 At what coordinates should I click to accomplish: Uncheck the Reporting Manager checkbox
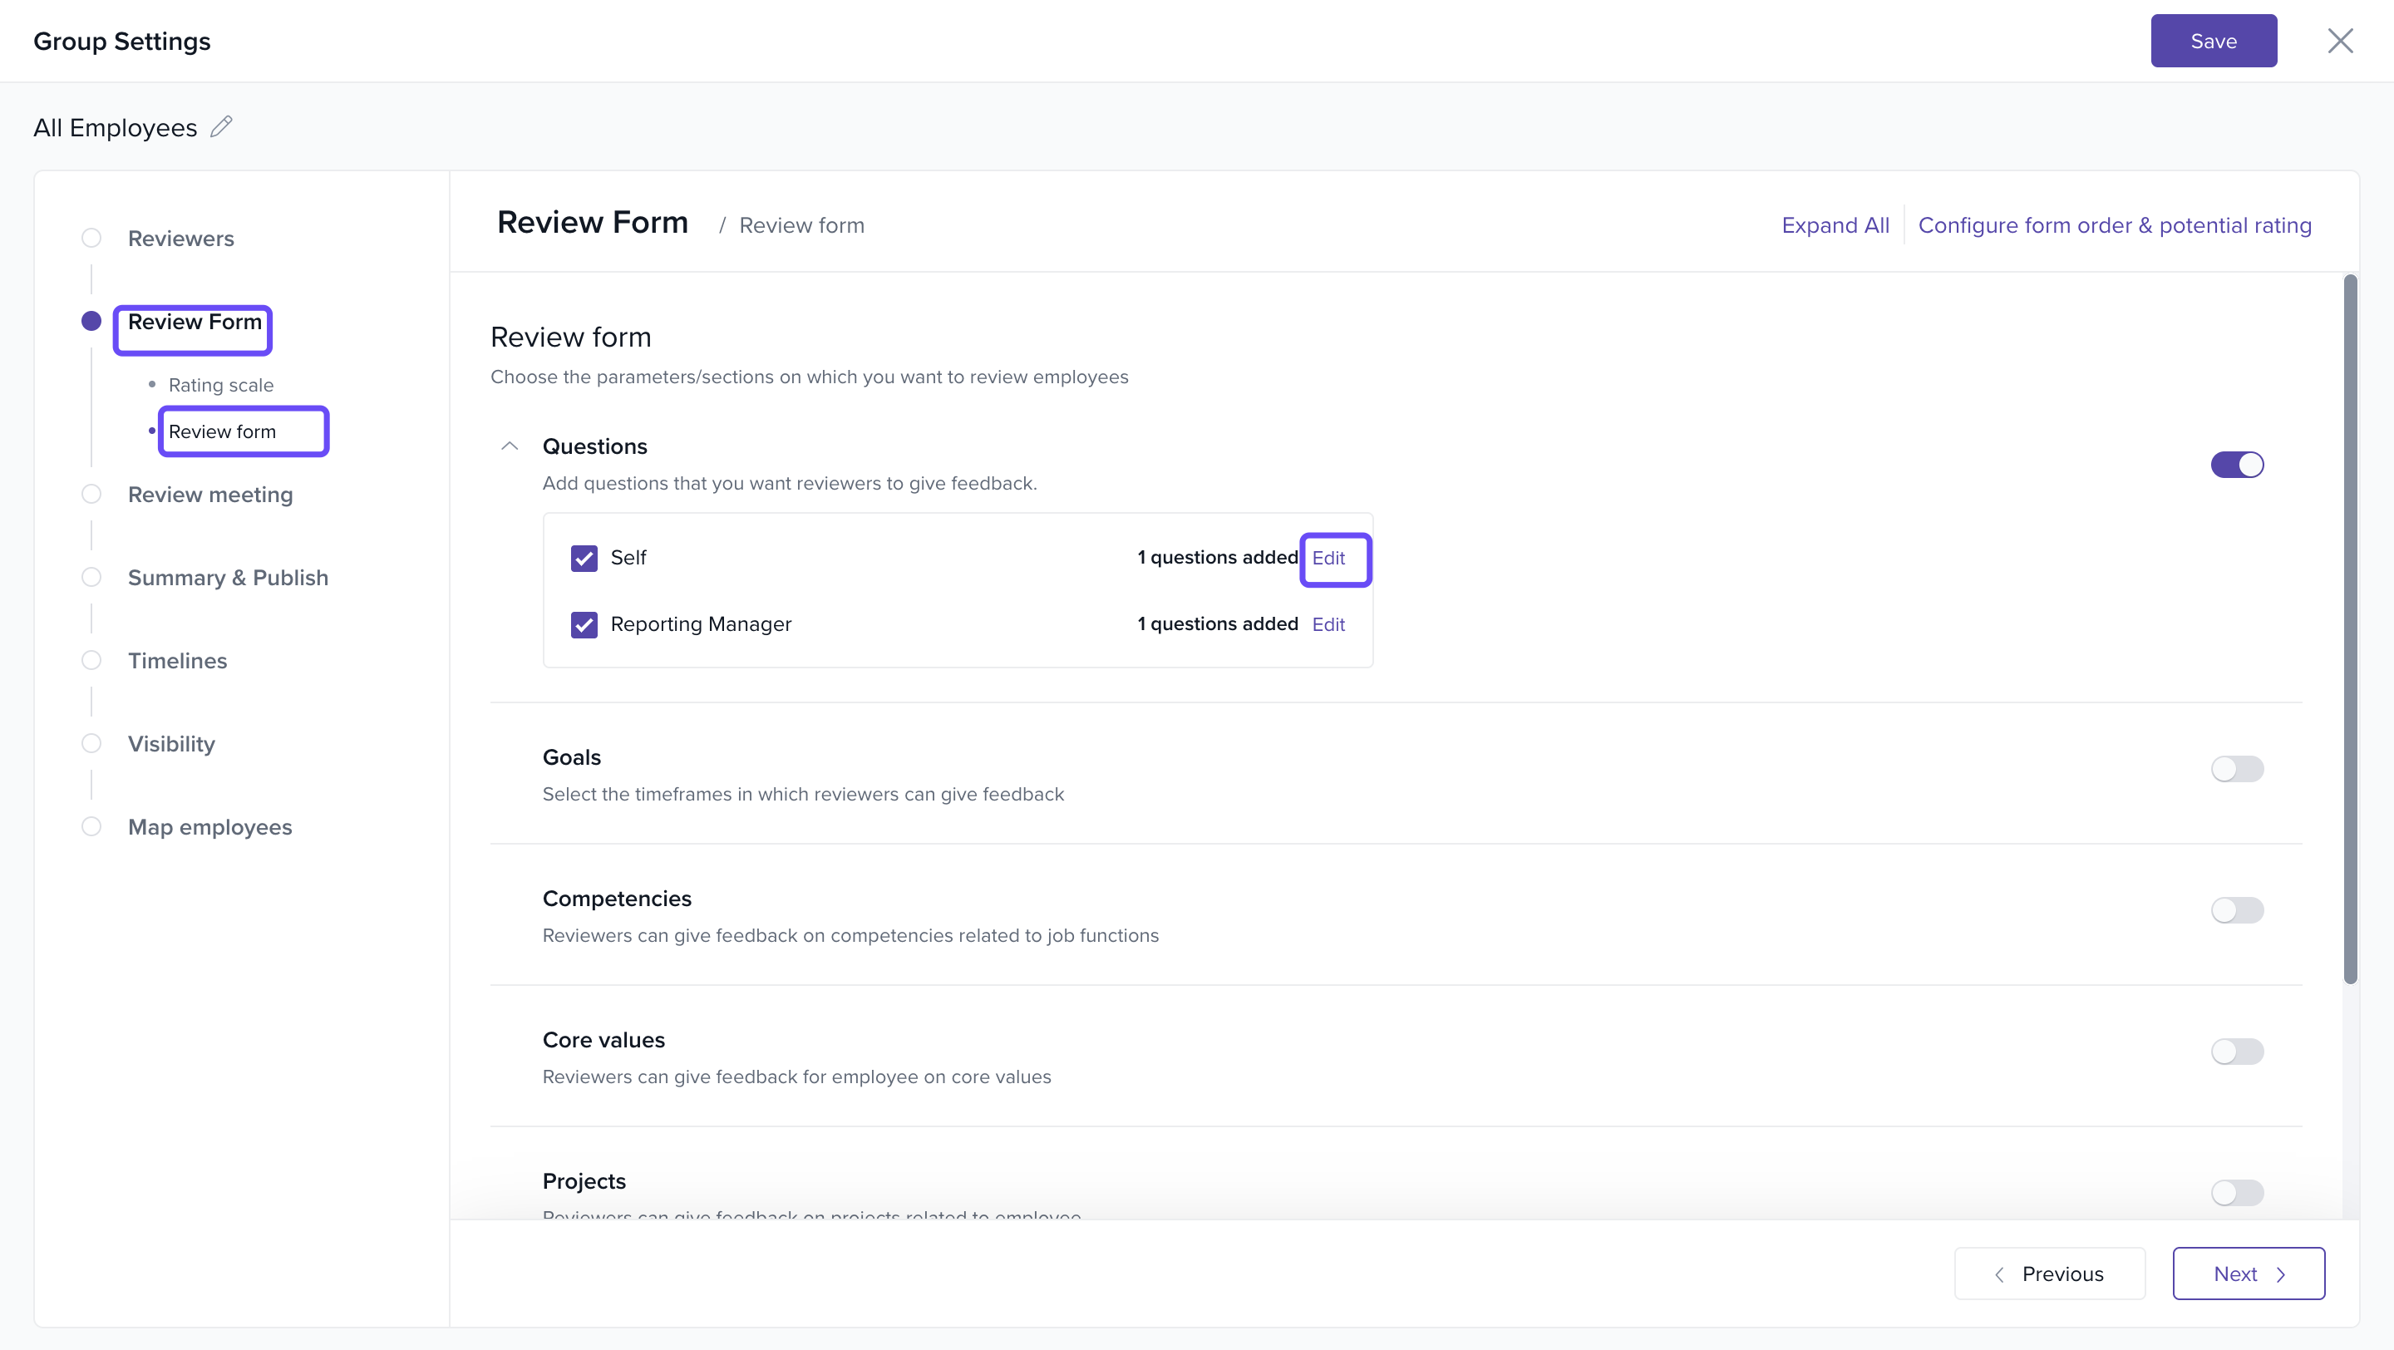(x=584, y=624)
